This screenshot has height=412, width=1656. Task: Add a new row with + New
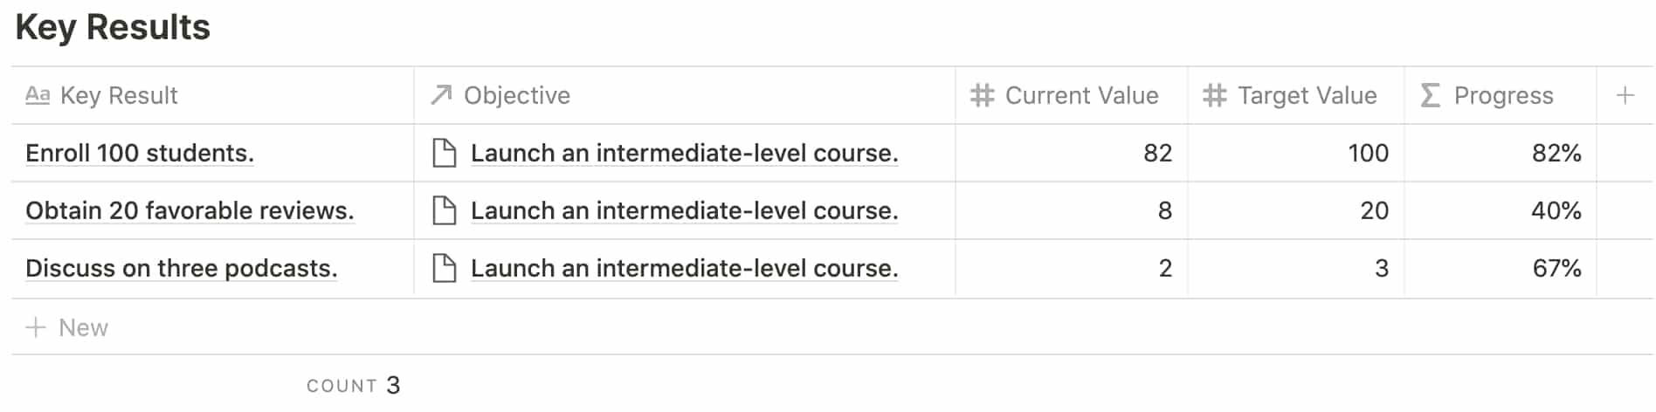pos(67,327)
